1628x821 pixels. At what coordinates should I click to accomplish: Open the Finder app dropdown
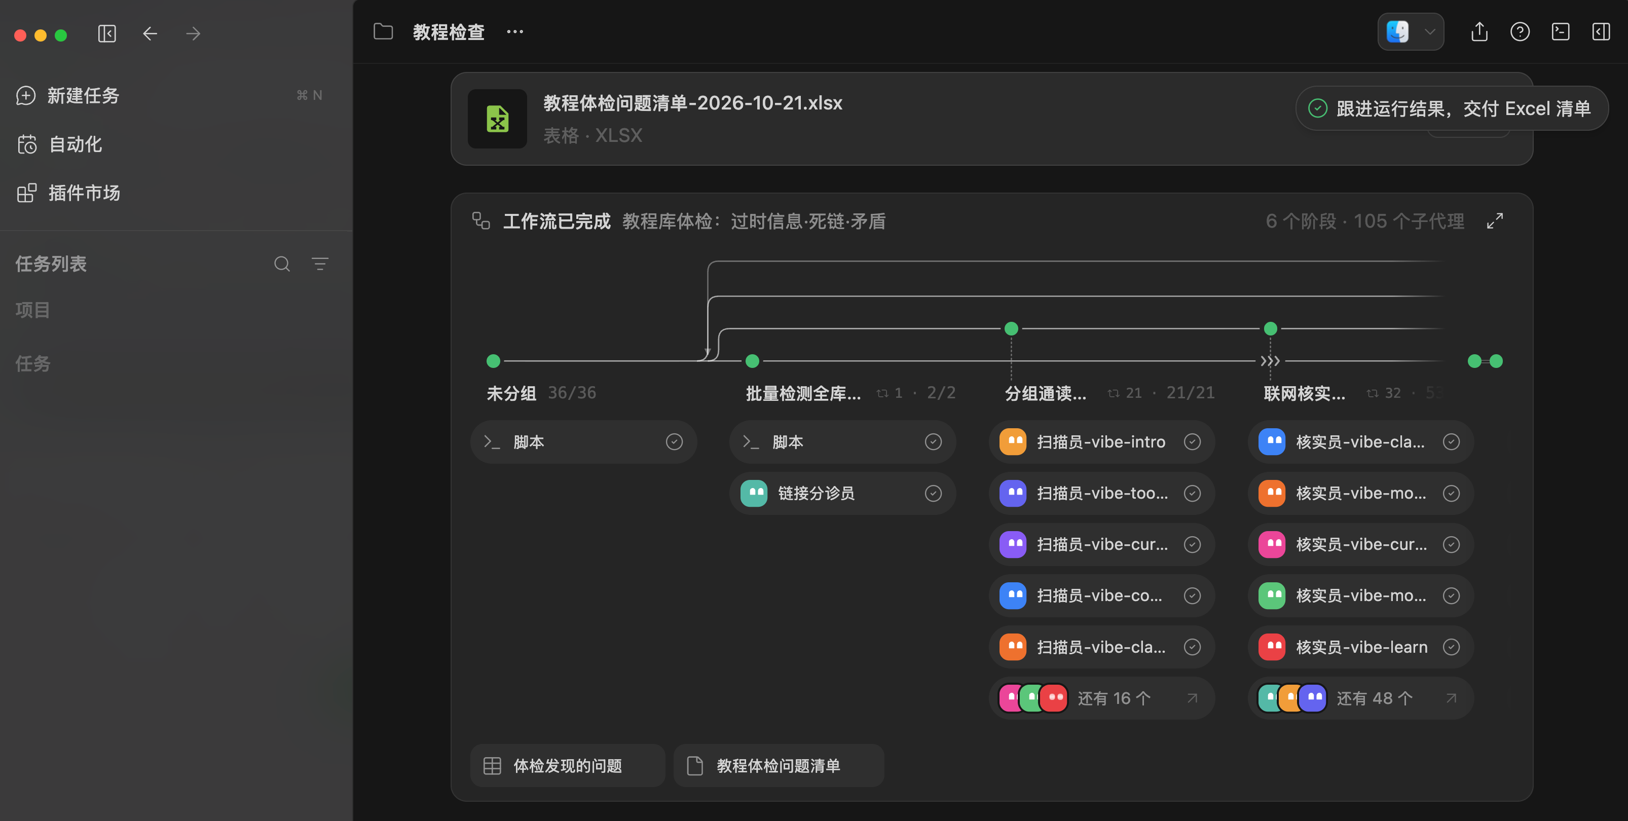pos(1411,31)
